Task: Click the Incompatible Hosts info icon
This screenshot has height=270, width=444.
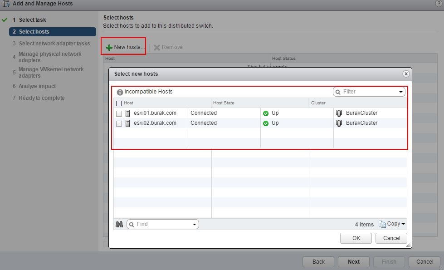Action: click(x=120, y=92)
